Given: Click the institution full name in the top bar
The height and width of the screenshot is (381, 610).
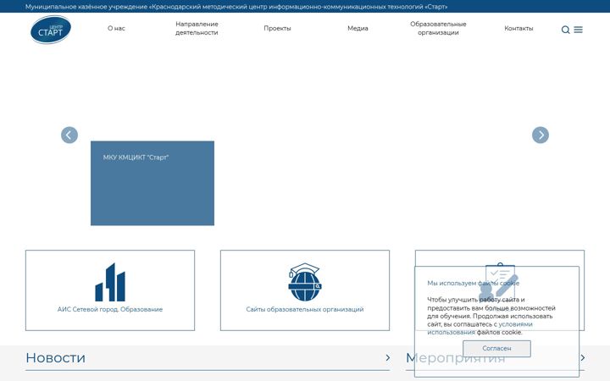Looking at the screenshot, I should coord(236,7).
